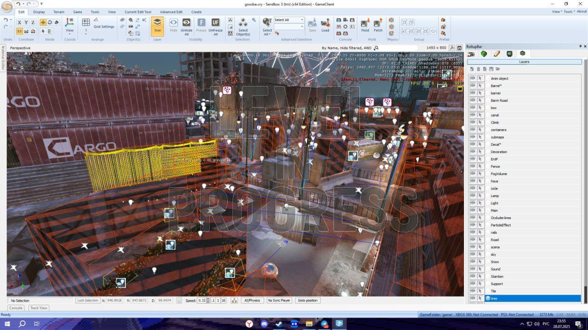
Task: Open the quick access toolbar customize arrow
Action: coord(41,4)
